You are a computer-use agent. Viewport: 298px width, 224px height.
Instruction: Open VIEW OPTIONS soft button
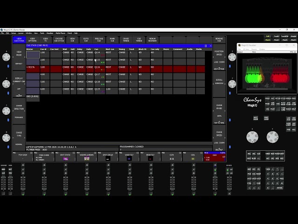(32, 40)
